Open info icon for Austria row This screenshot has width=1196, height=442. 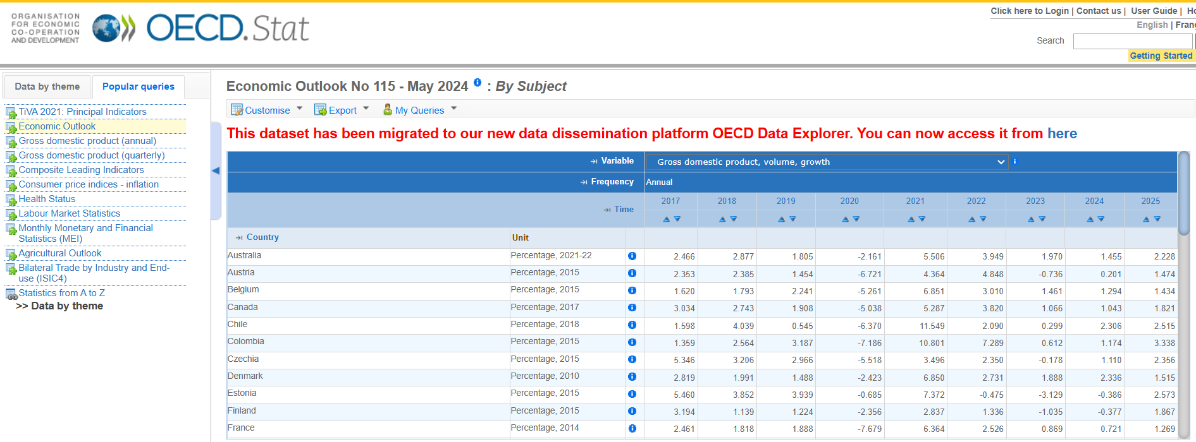coord(632,273)
